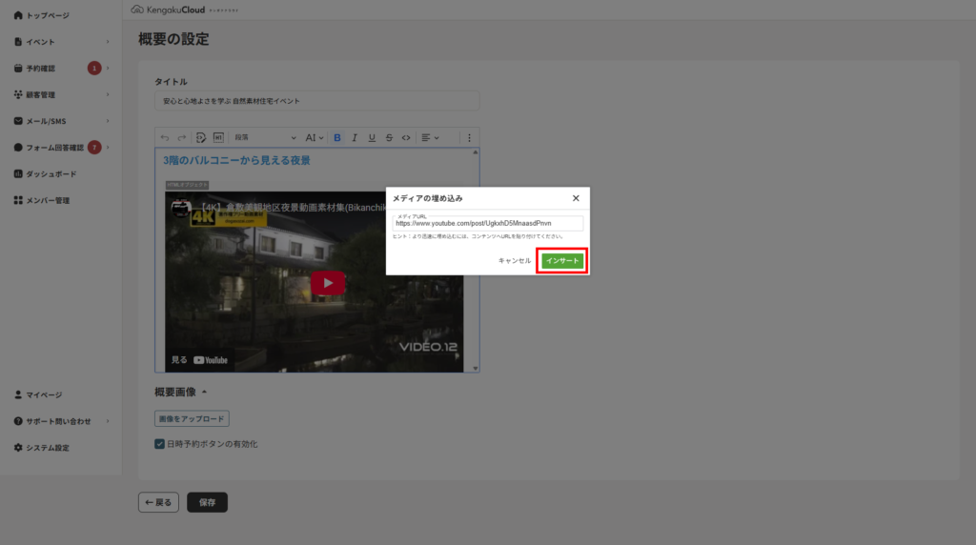Click the green インサート button

(x=561, y=260)
